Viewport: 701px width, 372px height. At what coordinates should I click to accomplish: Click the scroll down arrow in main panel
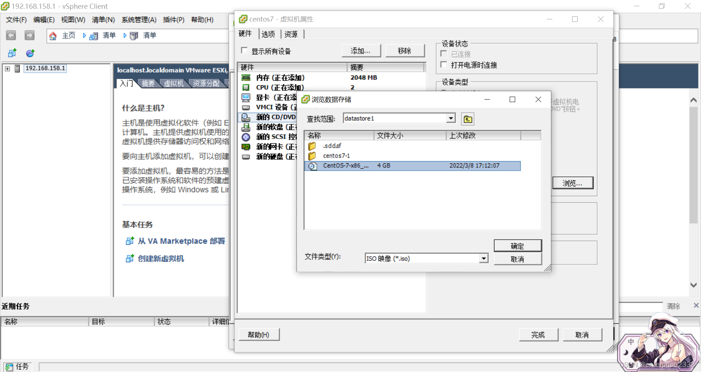[x=694, y=285]
